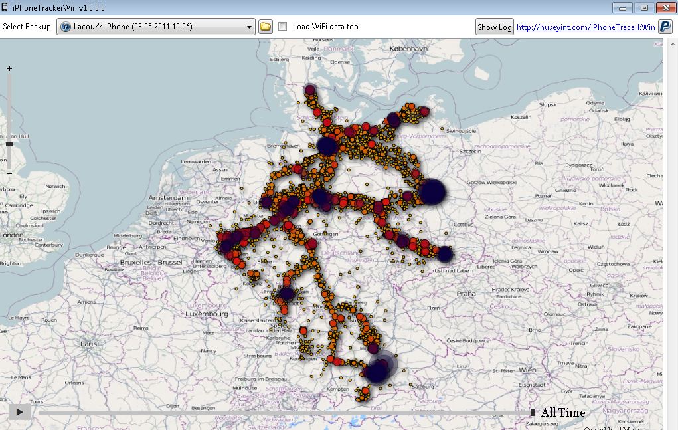Click the large dark heat circle near Berlin
The width and height of the screenshot is (678, 430).
pyautogui.click(x=432, y=191)
